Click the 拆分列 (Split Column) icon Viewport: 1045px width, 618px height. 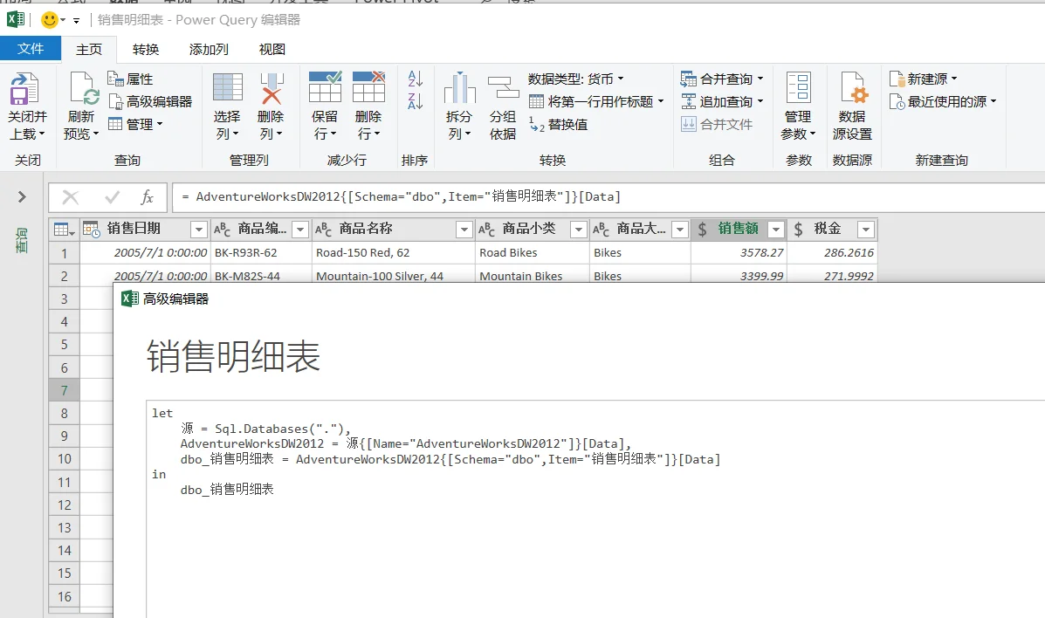click(459, 87)
